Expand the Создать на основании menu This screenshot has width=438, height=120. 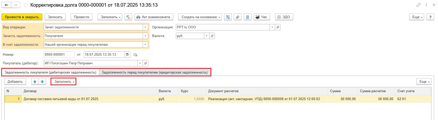[200, 17]
